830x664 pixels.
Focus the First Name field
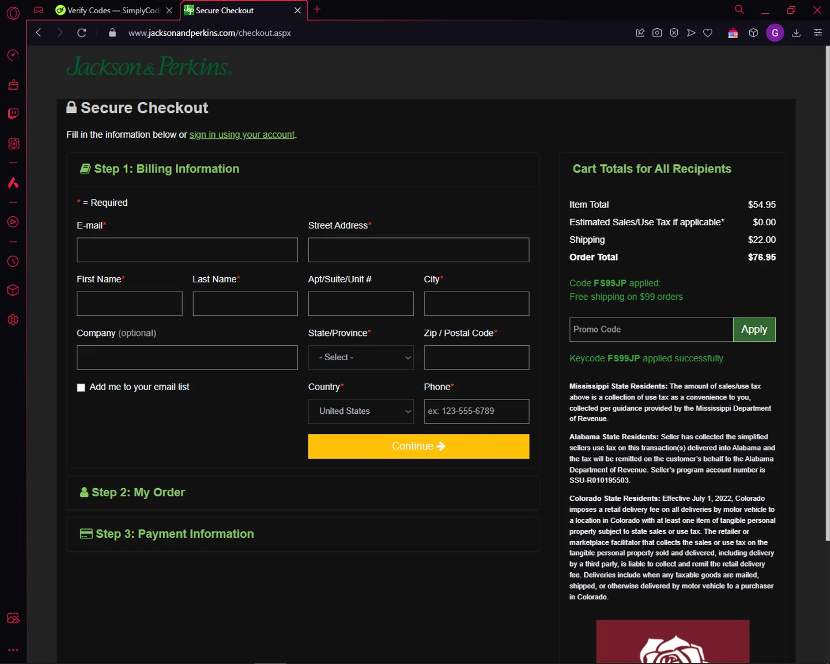pos(129,304)
